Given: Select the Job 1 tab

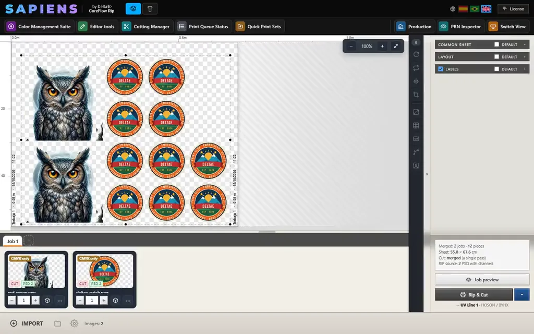Looking at the screenshot, I should (13, 241).
